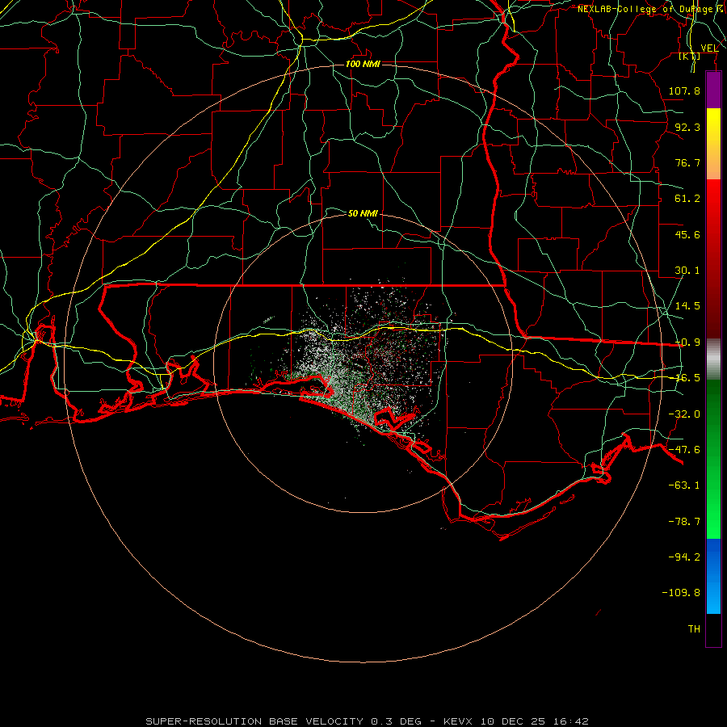
Task: Select the -109.8 value on velocity scale
Action: pyautogui.click(x=681, y=593)
